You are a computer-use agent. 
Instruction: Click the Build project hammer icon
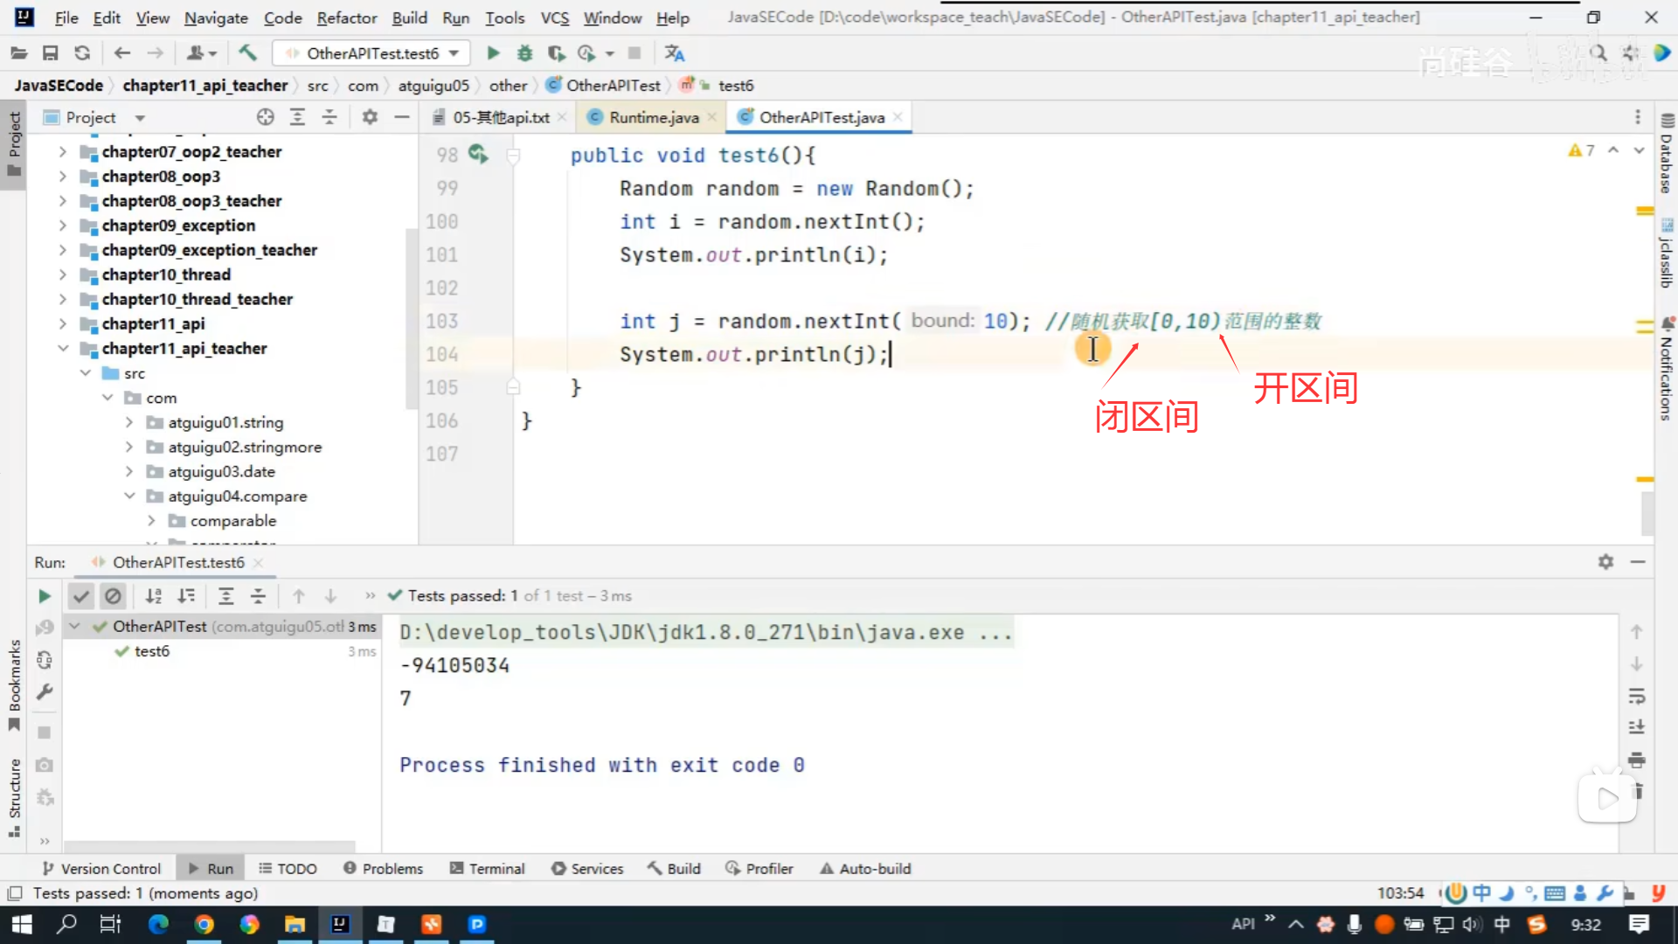pyautogui.click(x=247, y=53)
